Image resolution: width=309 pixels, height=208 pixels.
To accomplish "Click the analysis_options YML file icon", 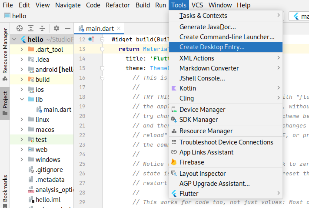I will 31,190.
